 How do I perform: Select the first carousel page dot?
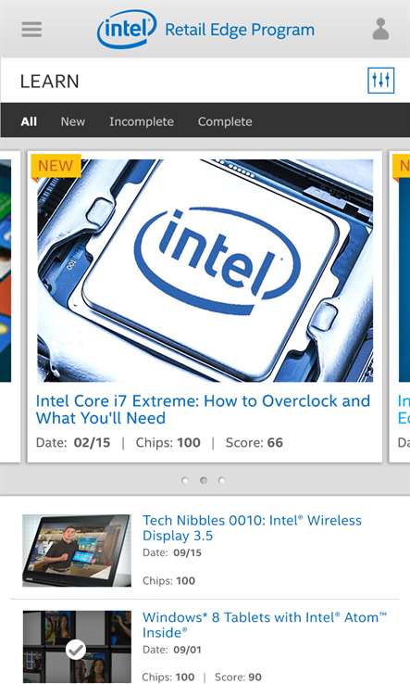pyautogui.click(x=185, y=480)
